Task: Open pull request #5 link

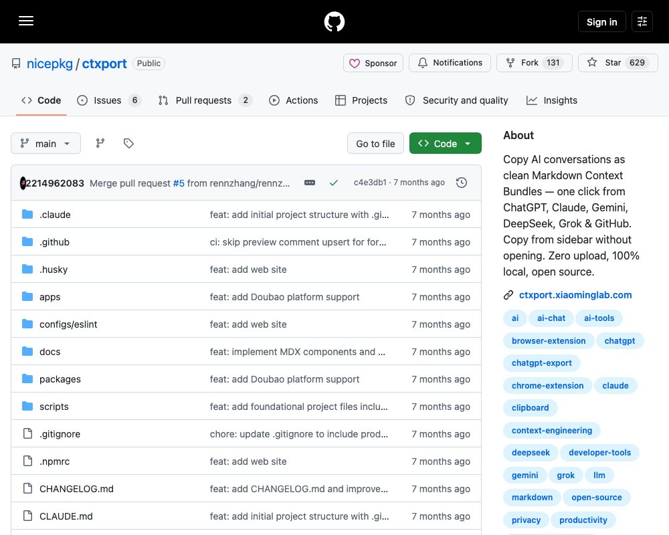Action: [x=179, y=183]
